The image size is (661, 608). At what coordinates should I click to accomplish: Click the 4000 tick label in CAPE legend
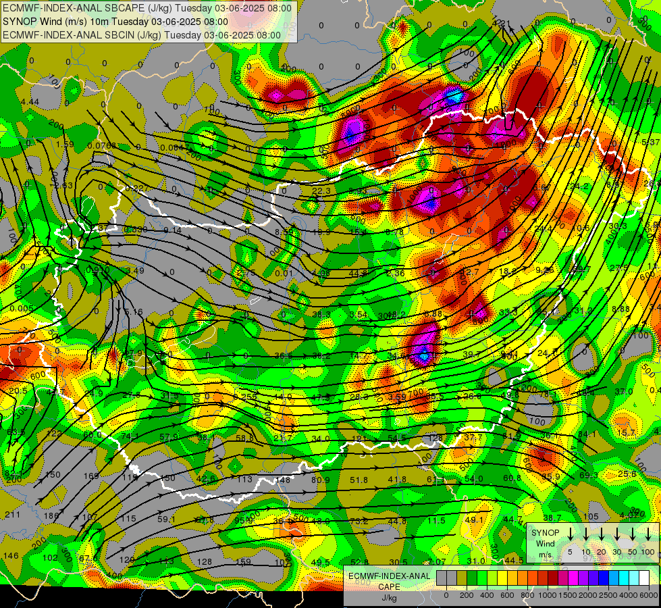pos(629,596)
